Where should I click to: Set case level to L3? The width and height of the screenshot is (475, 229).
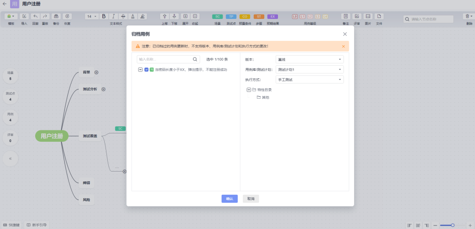tap(318, 17)
